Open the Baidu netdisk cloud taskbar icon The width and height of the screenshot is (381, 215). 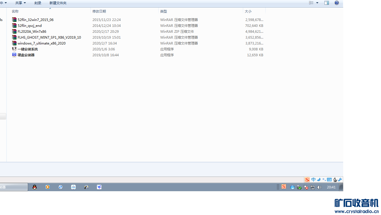pyautogui.click(x=73, y=187)
